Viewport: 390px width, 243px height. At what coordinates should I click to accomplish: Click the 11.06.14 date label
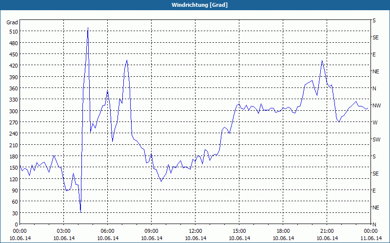[x=370, y=238]
